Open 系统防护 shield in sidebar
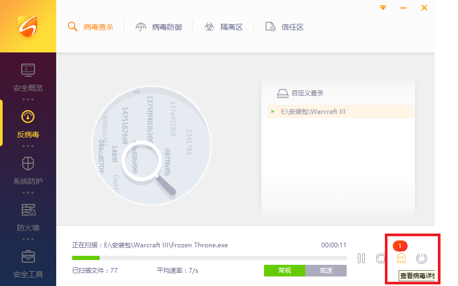Viewport: 458px width, 286px height. 28,171
